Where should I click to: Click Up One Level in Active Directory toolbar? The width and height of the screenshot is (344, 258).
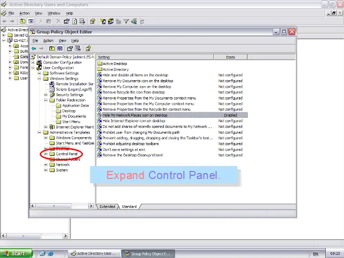pyautogui.click(x=23, y=21)
